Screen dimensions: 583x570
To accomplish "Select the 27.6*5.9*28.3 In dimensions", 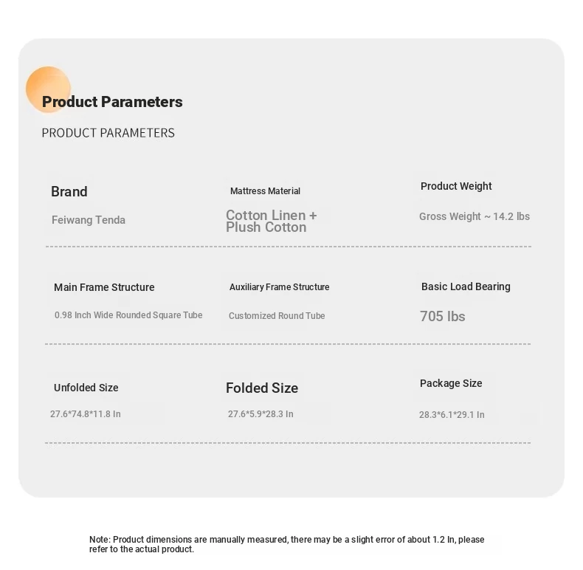I will point(261,414).
